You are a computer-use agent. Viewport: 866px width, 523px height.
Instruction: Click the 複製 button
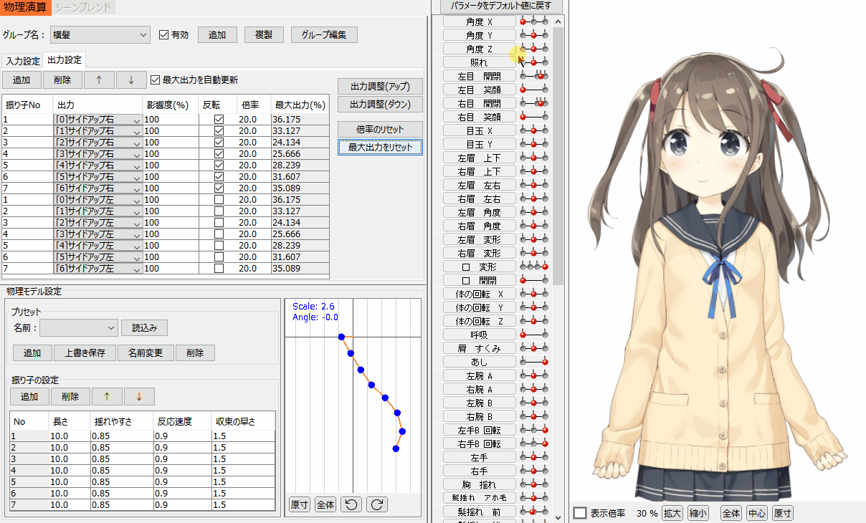tap(264, 34)
